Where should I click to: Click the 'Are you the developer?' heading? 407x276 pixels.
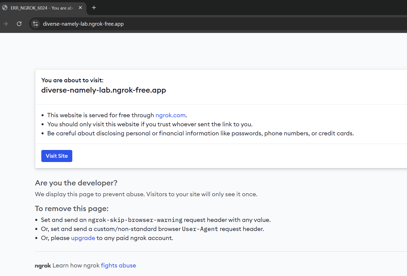point(76,183)
